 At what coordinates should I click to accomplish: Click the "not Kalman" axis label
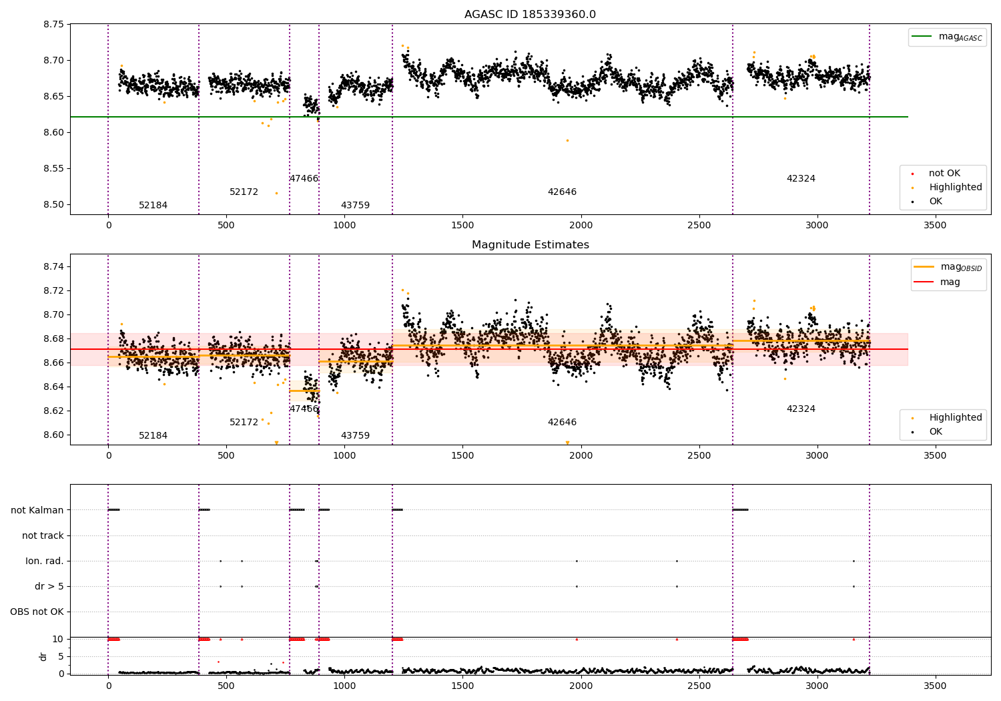(x=37, y=510)
